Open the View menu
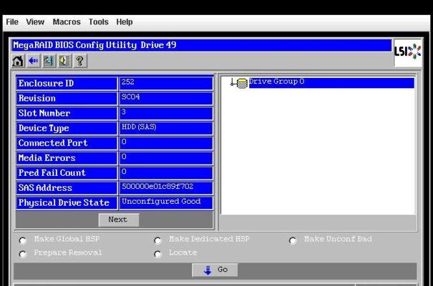This screenshot has height=286, width=433. pos(35,22)
